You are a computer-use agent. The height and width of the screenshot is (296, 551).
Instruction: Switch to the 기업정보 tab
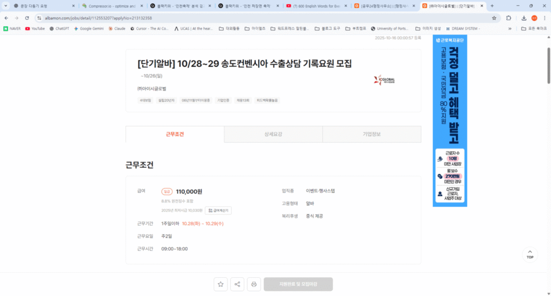(x=372, y=134)
